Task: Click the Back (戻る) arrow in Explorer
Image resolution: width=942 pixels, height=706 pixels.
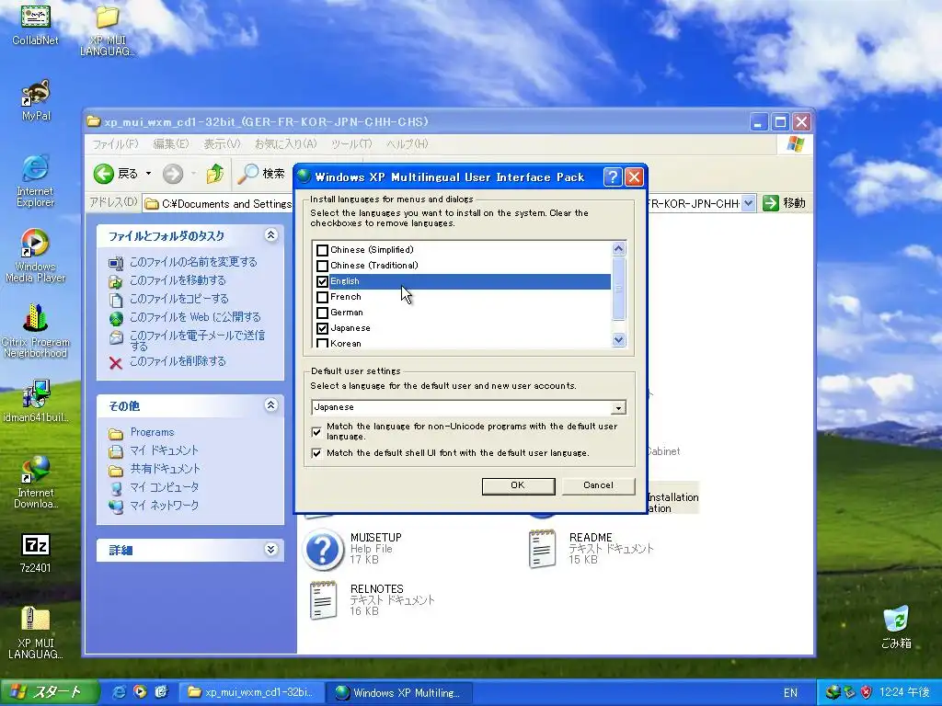Action: [103, 174]
